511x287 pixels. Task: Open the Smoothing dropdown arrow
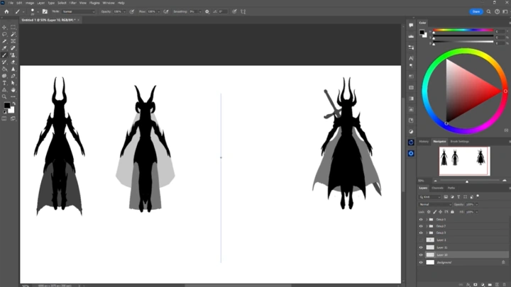pyautogui.click(x=199, y=12)
